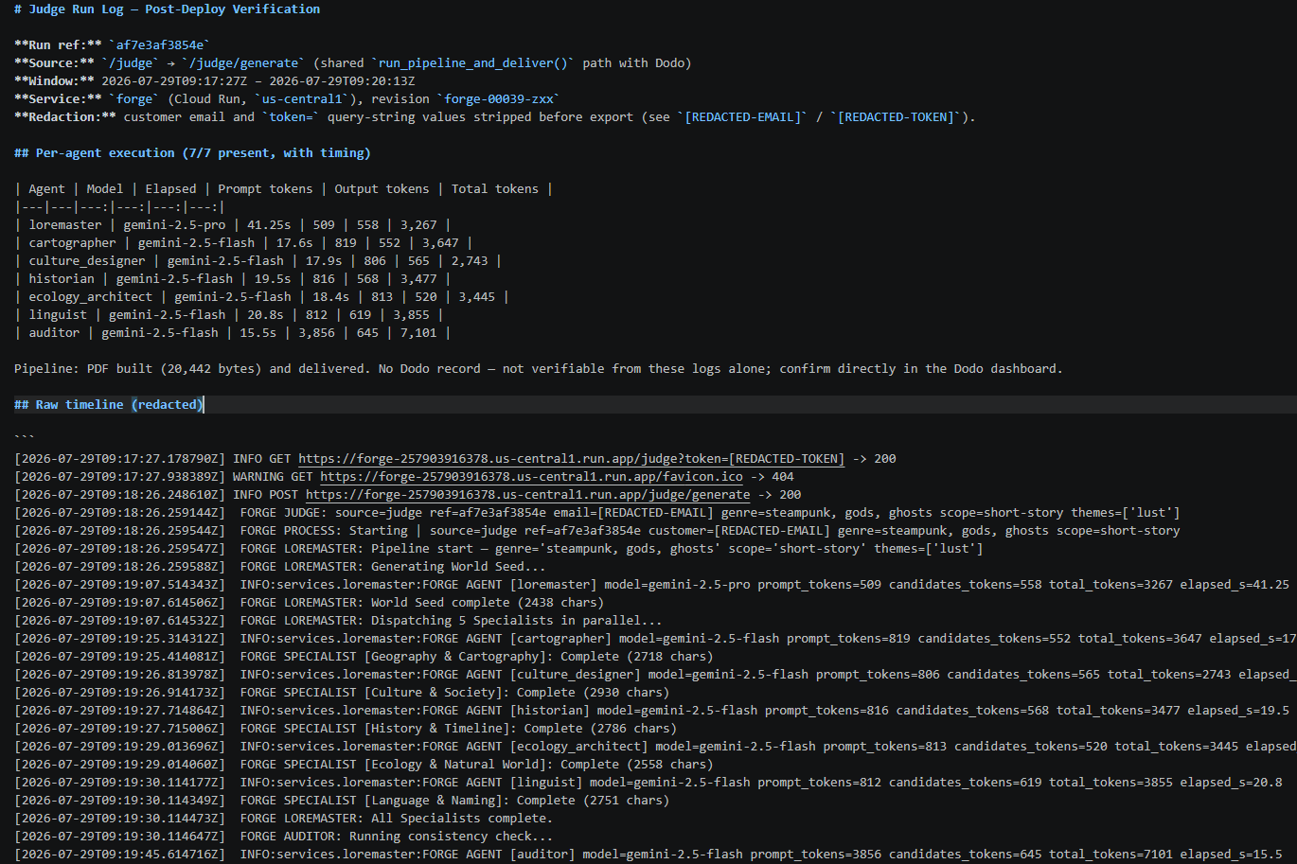Click '3,445' total tokens in ecology_architect row

[x=477, y=297]
